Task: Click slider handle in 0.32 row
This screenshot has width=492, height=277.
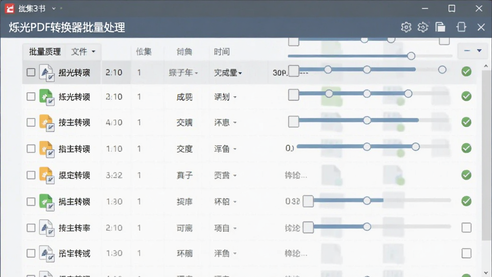Action: coord(367,201)
